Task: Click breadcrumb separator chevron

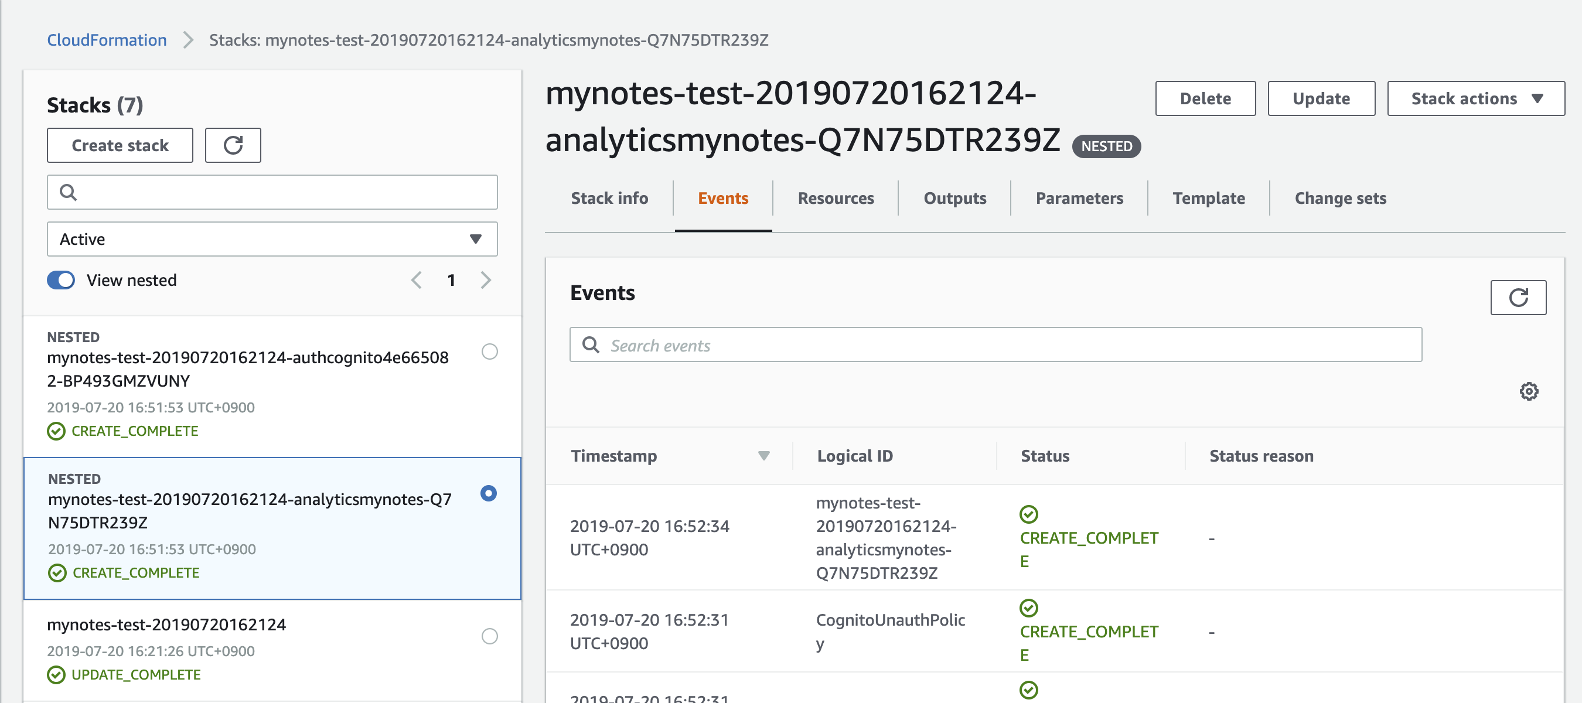Action: 188,40
